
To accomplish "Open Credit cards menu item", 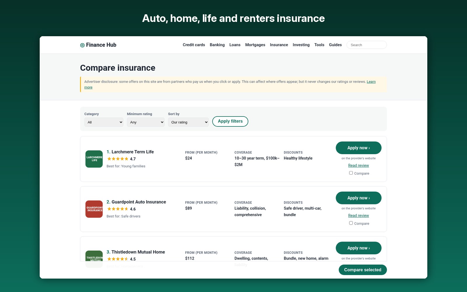I will tap(194, 45).
